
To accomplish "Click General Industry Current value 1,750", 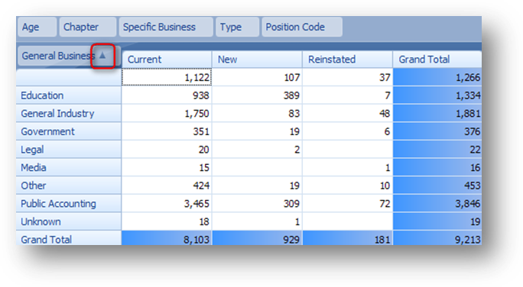I will point(167,114).
